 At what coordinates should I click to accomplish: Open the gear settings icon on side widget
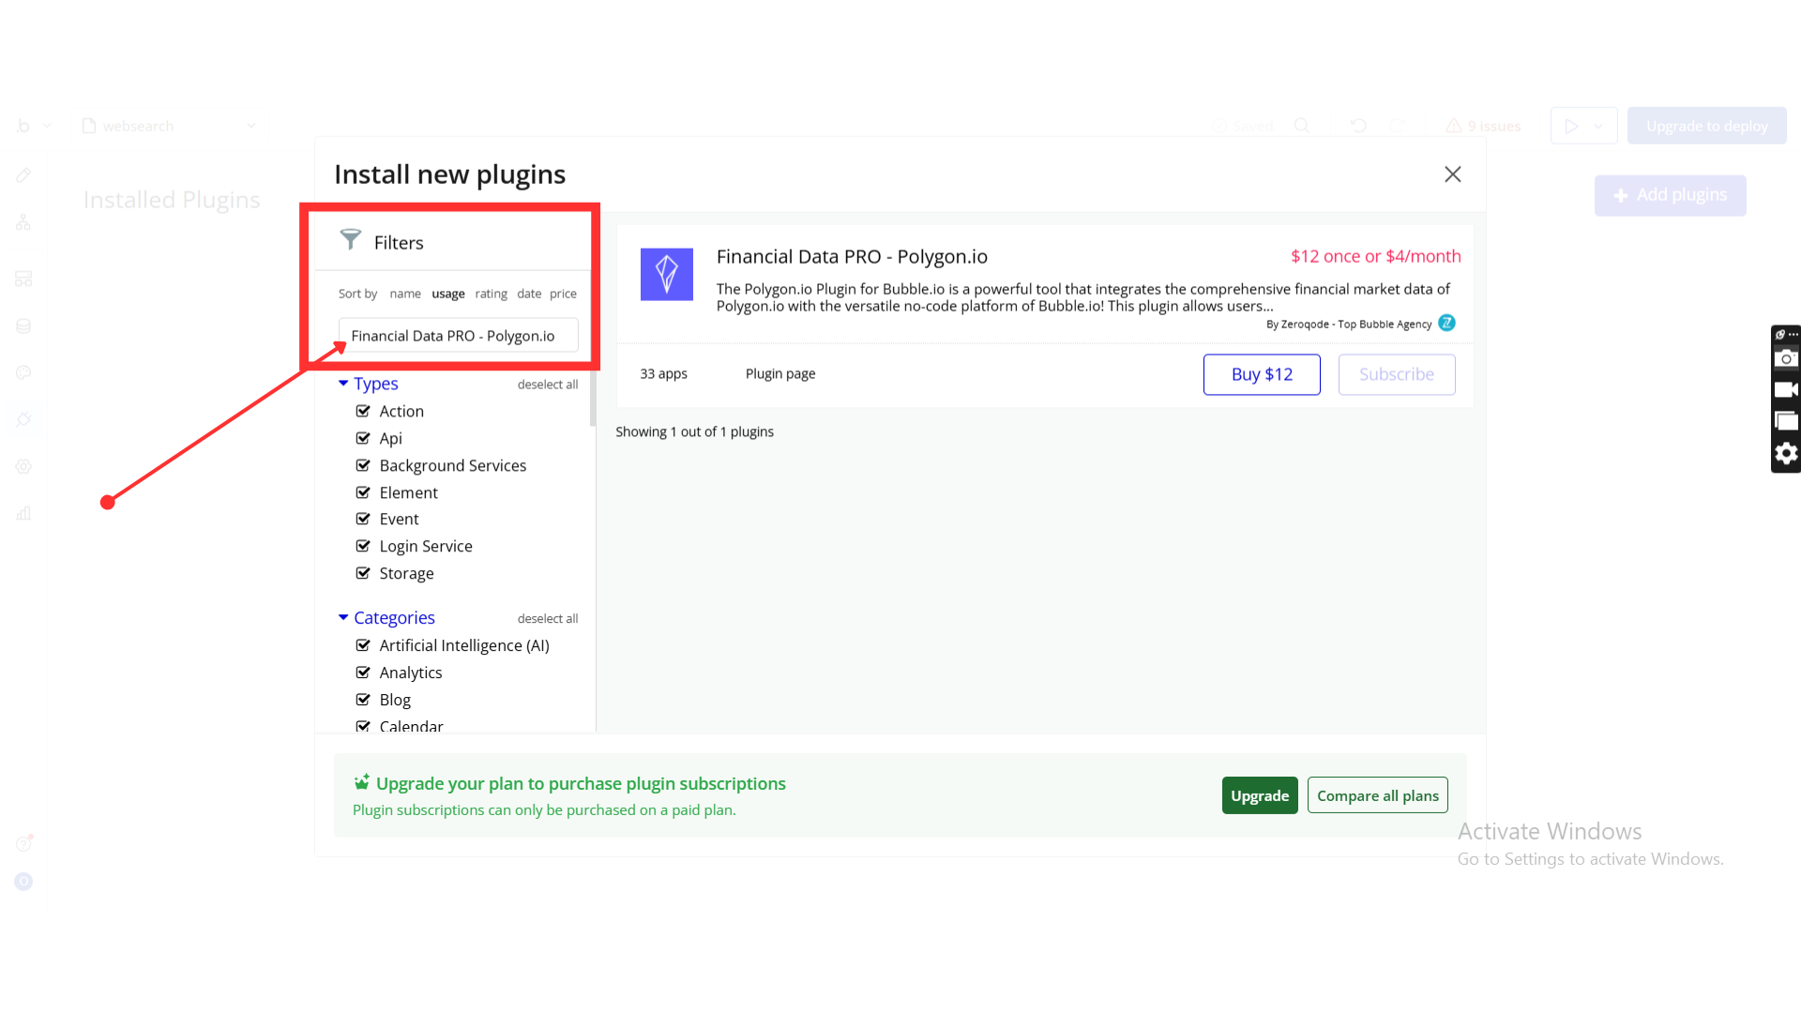(x=1786, y=454)
